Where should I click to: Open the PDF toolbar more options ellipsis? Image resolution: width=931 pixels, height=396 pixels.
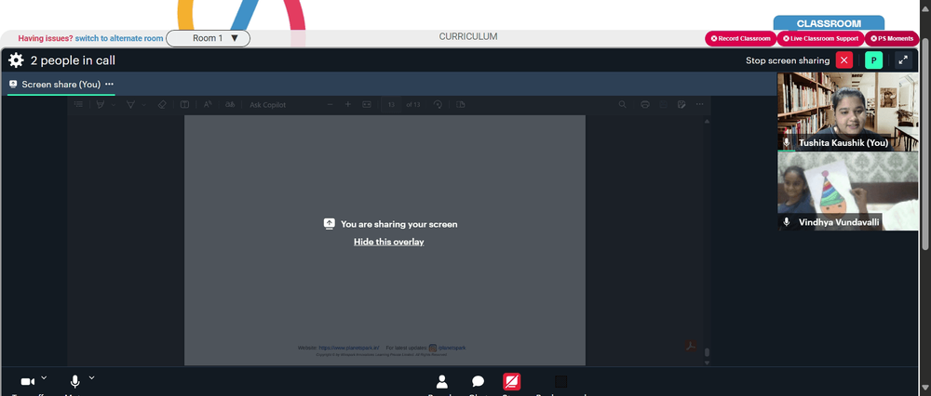pos(700,104)
